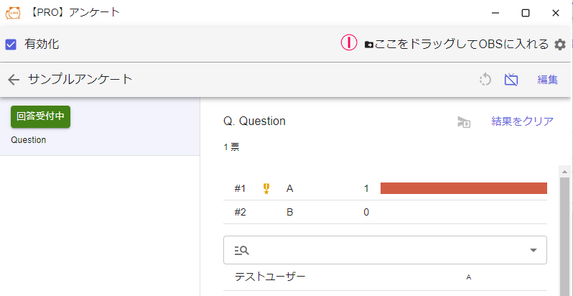573x296 pixels.
Task: Uncheck the 有効化 checkbox
Action: pyautogui.click(x=11, y=44)
